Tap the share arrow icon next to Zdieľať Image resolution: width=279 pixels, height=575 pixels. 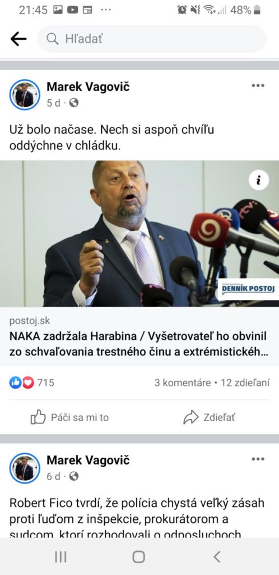point(191,417)
